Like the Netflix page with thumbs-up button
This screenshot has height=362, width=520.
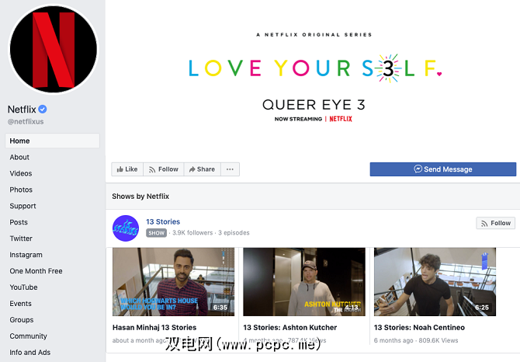[x=127, y=169]
